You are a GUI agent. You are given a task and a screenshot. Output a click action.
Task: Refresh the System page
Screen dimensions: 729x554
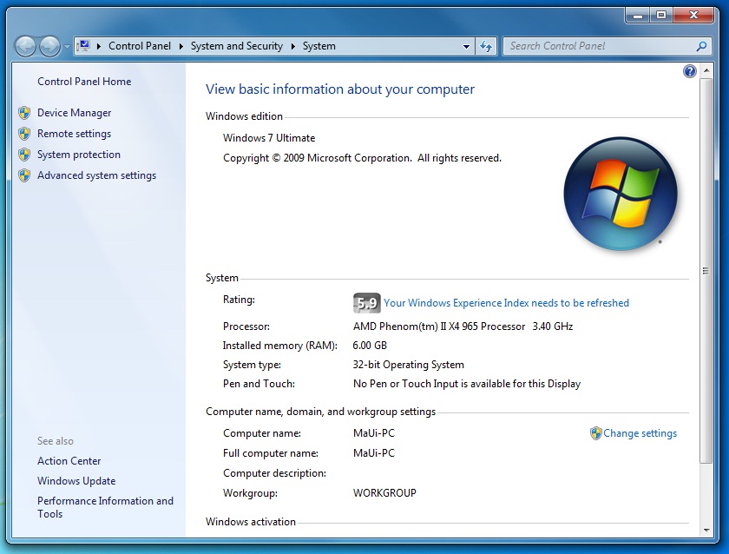[x=486, y=46]
